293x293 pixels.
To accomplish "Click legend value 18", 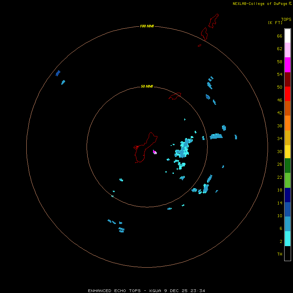I will point(280,190).
